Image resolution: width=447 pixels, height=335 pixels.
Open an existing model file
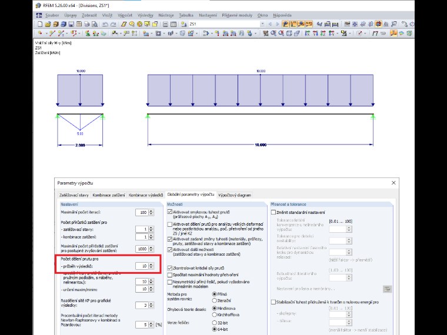pyautogui.click(x=48, y=24)
